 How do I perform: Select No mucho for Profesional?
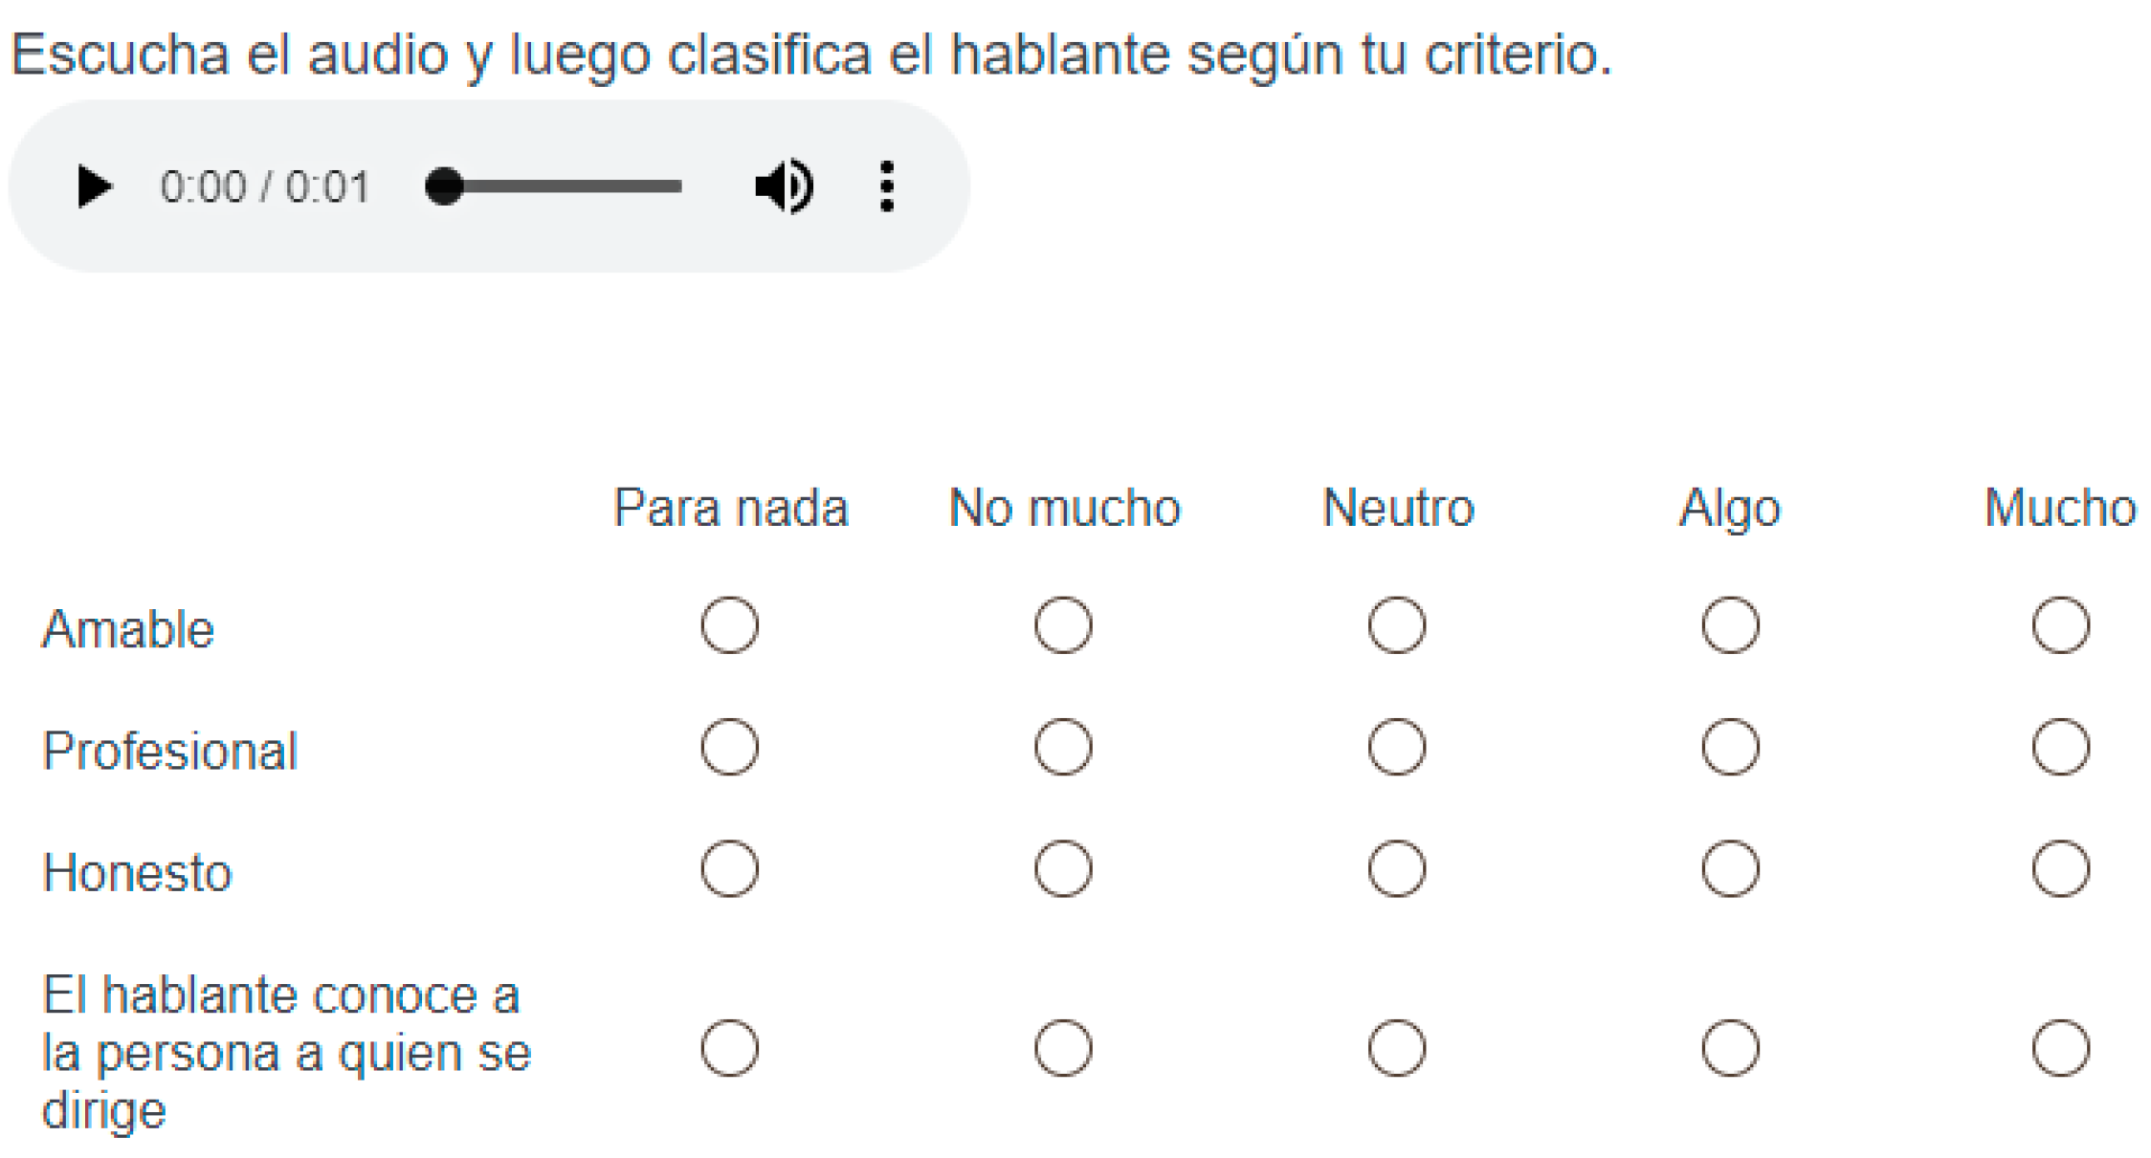(1063, 747)
